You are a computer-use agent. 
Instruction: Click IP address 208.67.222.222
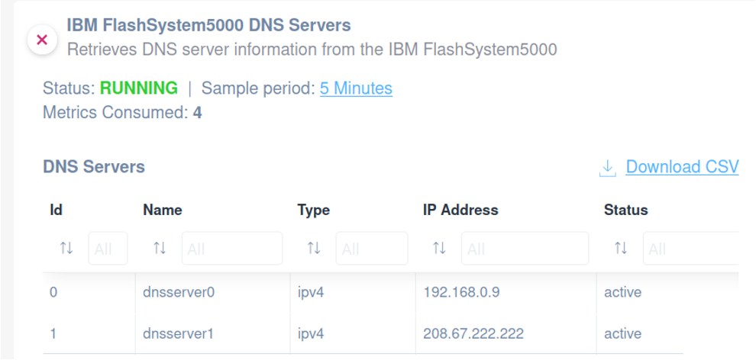click(x=473, y=333)
